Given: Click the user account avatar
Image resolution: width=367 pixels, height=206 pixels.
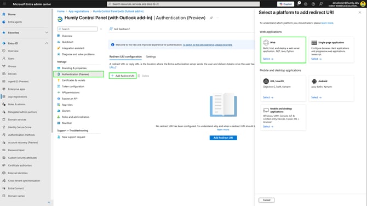Looking at the screenshot, I should click(363, 4).
